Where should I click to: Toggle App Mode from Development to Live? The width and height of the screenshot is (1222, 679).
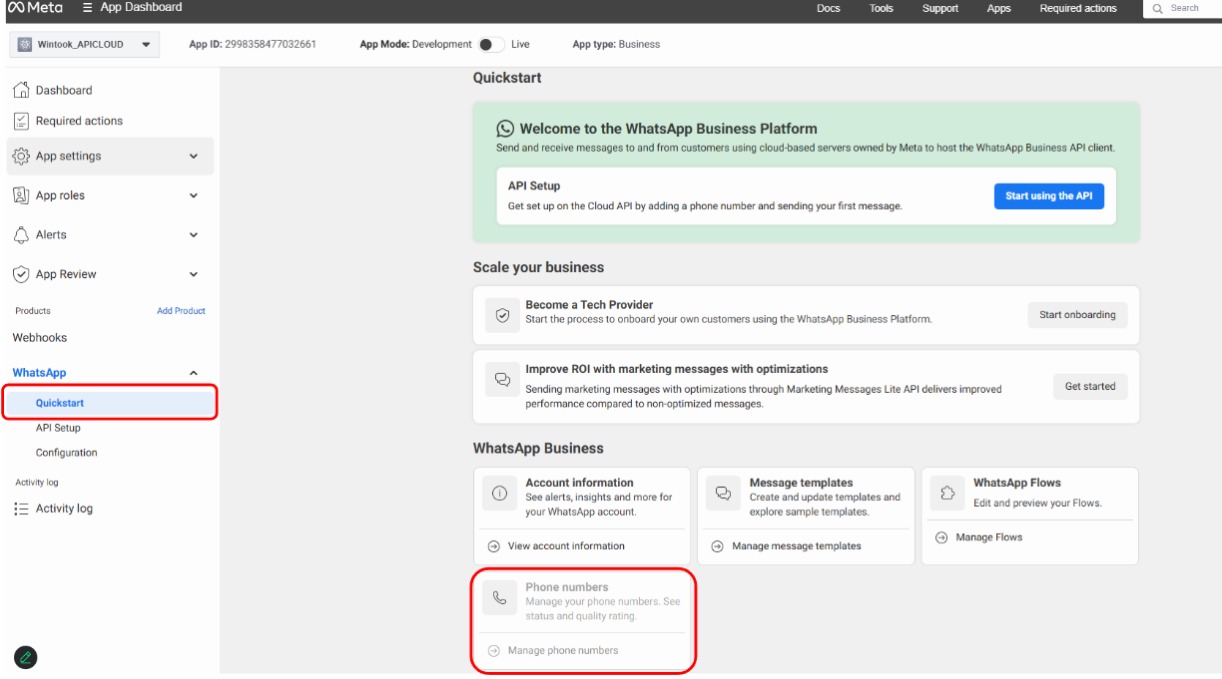click(x=490, y=44)
